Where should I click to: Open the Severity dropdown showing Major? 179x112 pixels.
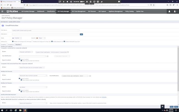pos(42,38)
